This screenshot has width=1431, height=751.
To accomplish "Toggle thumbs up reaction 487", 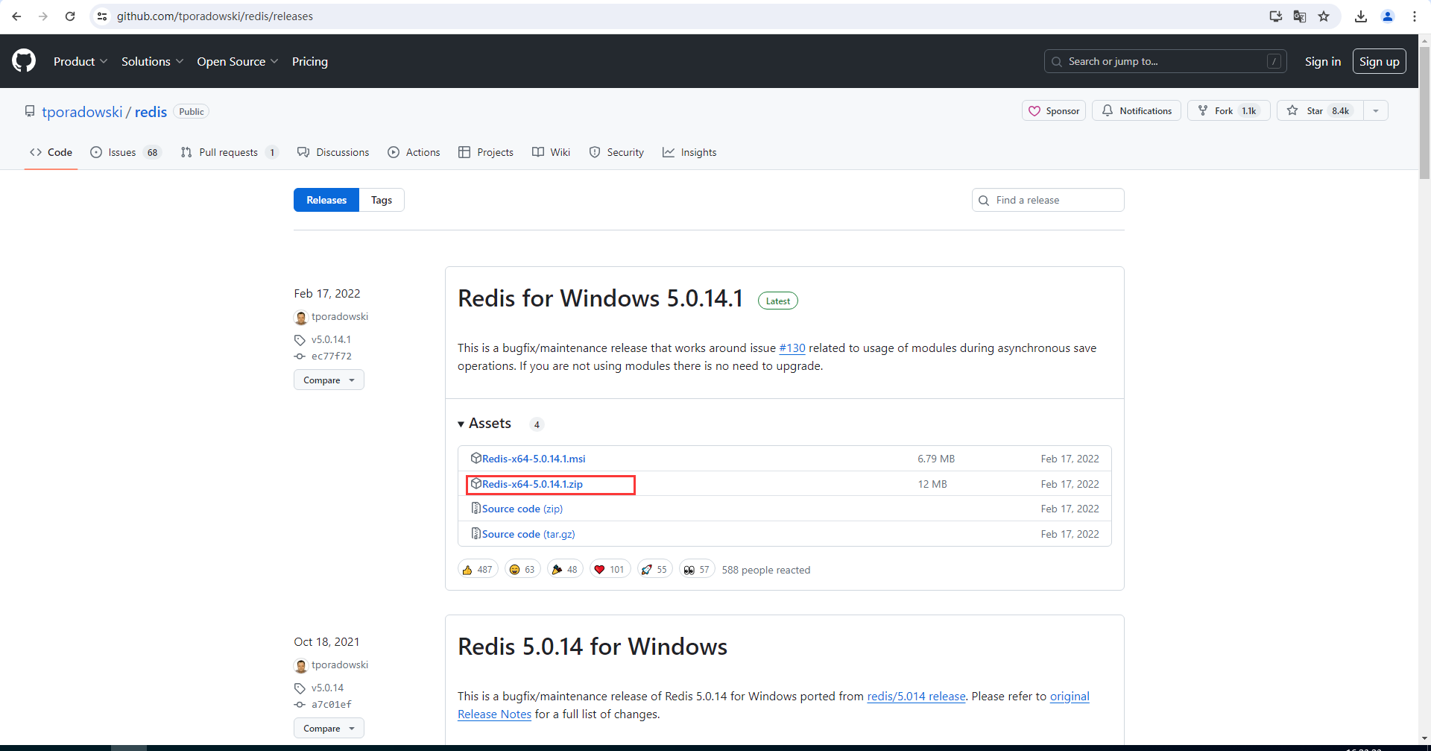I will [477, 570].
